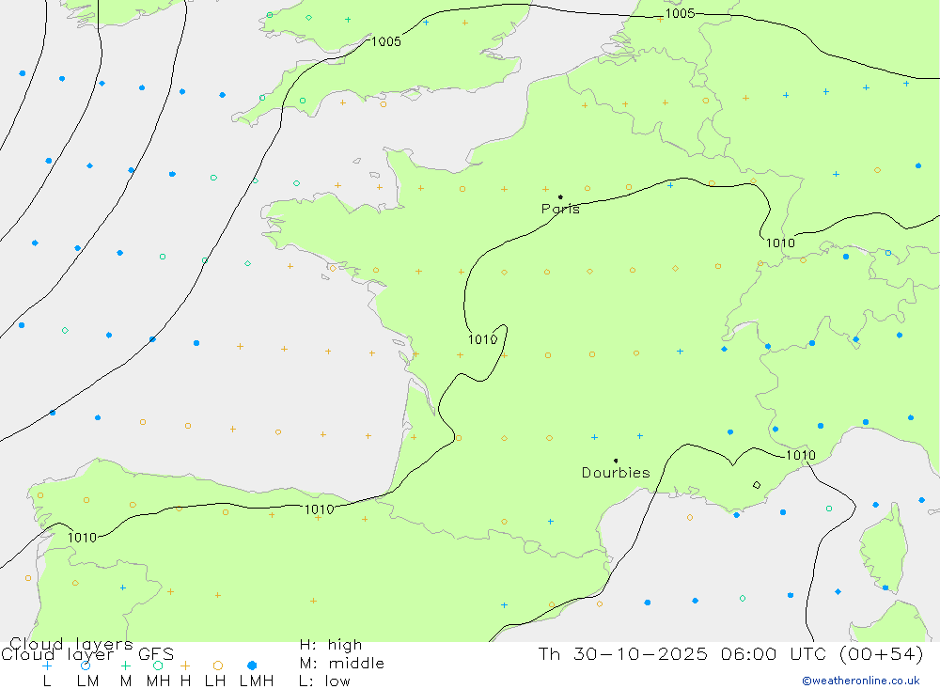The image size is (940, 689).
Task: Click the green open-circle MH legend icon
Action: click(x=158, y=666)
